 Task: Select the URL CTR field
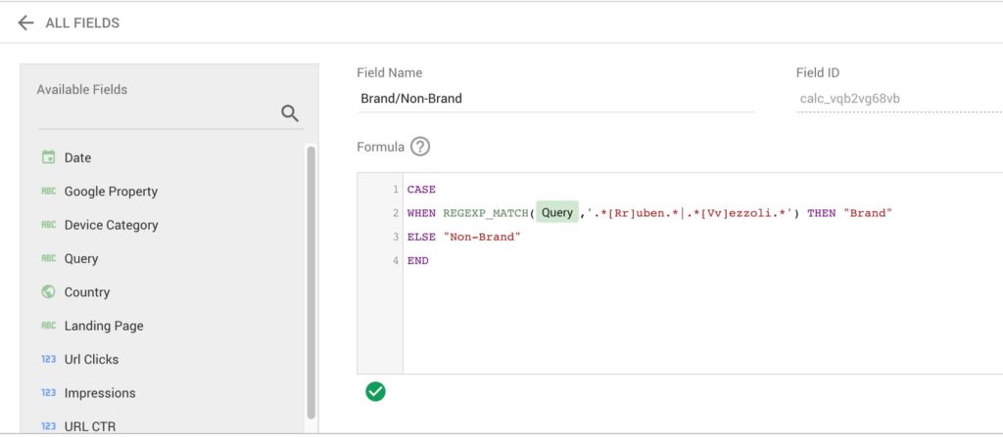pyautogui.click(x=89, y=426)
